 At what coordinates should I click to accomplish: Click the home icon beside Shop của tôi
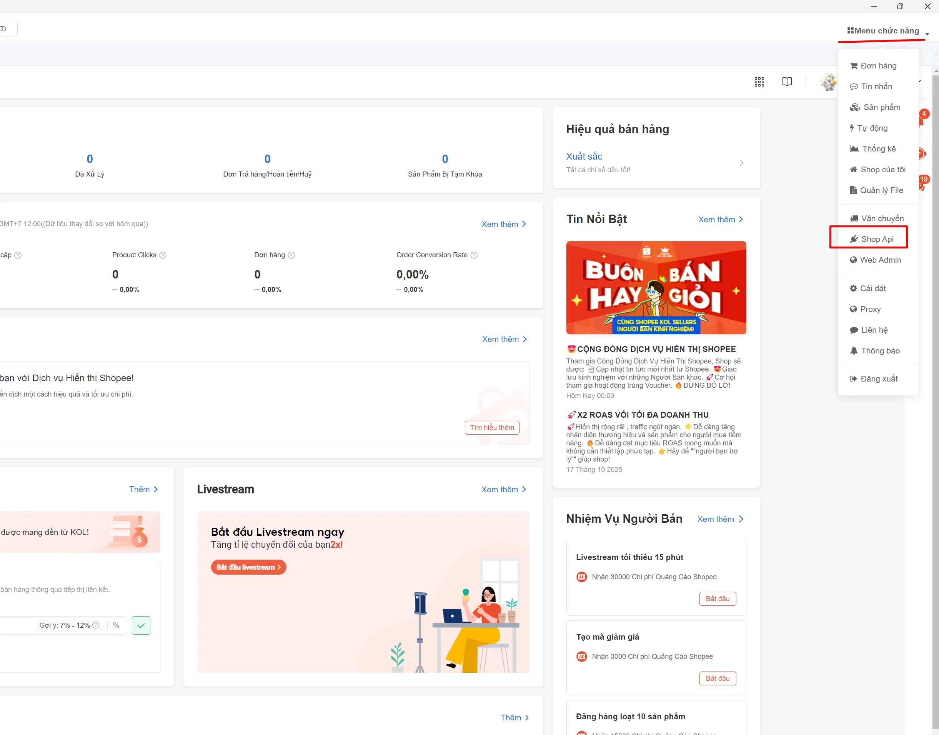[x=854, y=170]
